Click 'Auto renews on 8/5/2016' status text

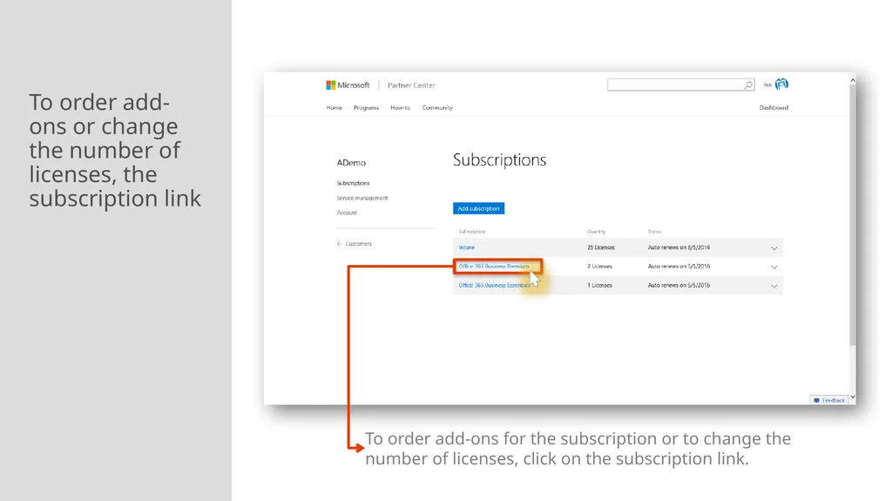pyautogui.click(x=679, y=247)
